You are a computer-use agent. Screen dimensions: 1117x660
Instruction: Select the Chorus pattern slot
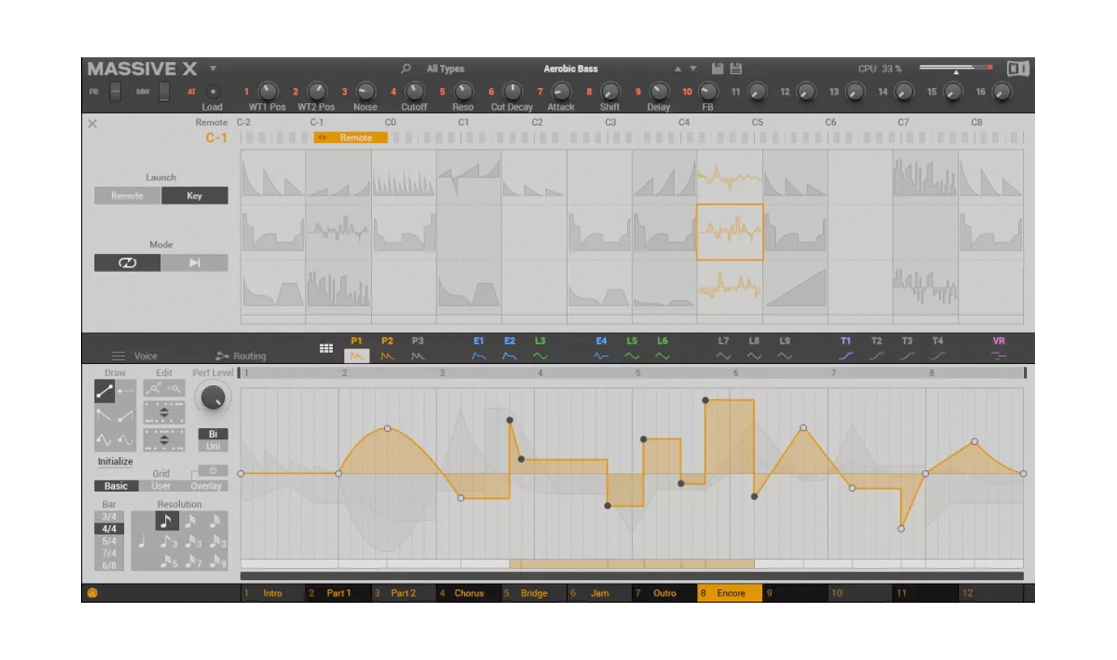click(x=468, y=593)
